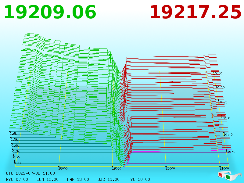The image size is (244, 183).
Task: Click the 0.4k volume axis label
Action: tap(15, 145)
